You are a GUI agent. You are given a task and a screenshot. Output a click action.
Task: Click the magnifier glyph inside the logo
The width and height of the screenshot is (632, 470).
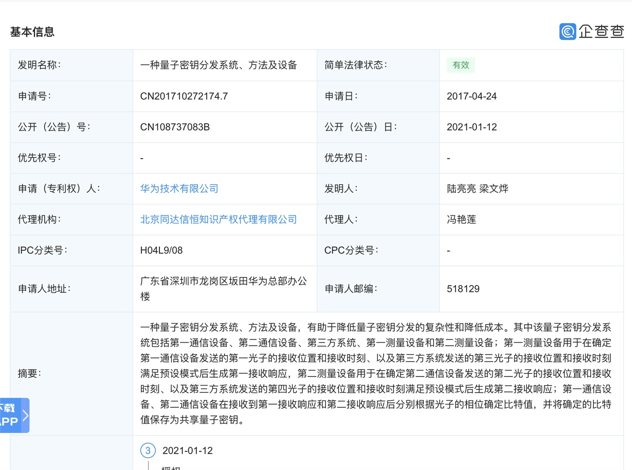(x=567, y=32)
